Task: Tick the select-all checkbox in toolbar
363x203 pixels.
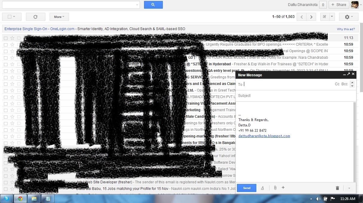Action: 10,17
